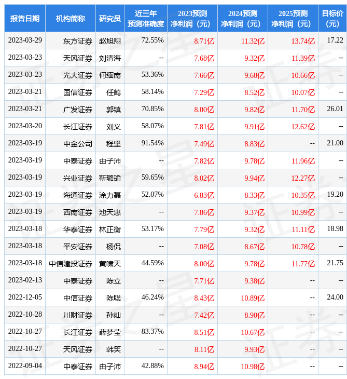Image resolution: width=347 pixels, height=379 pixels.
Task: Select 2025 forecast 11.96亿
Action: pyautogui.click(x=303, y=161)
